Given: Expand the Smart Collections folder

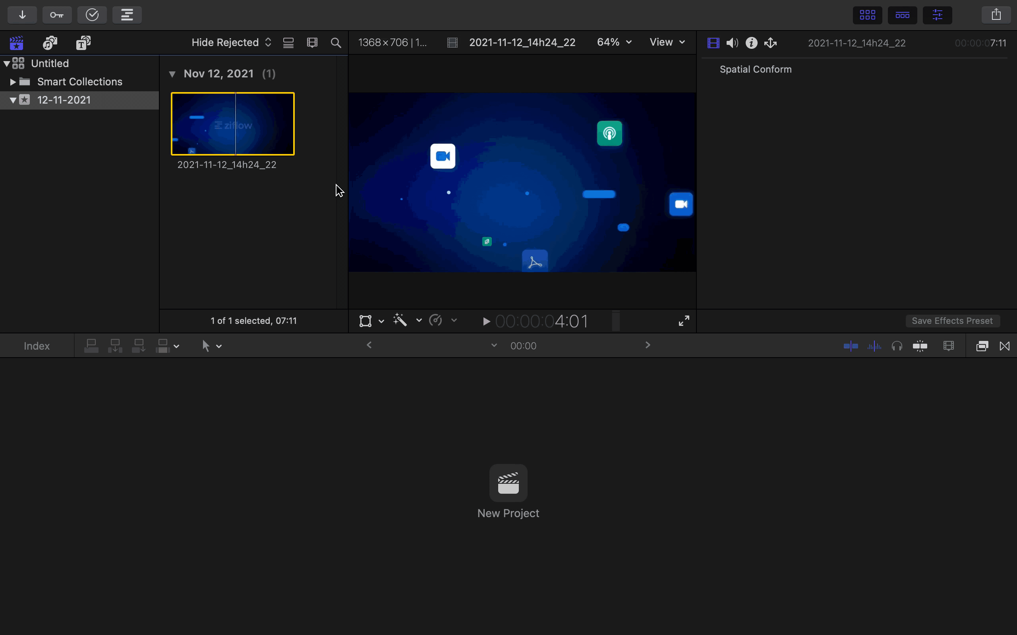Looking at the screenshot, I should coord(13,82).
